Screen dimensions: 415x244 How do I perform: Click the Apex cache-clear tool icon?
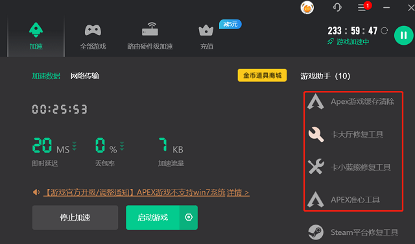316,101
